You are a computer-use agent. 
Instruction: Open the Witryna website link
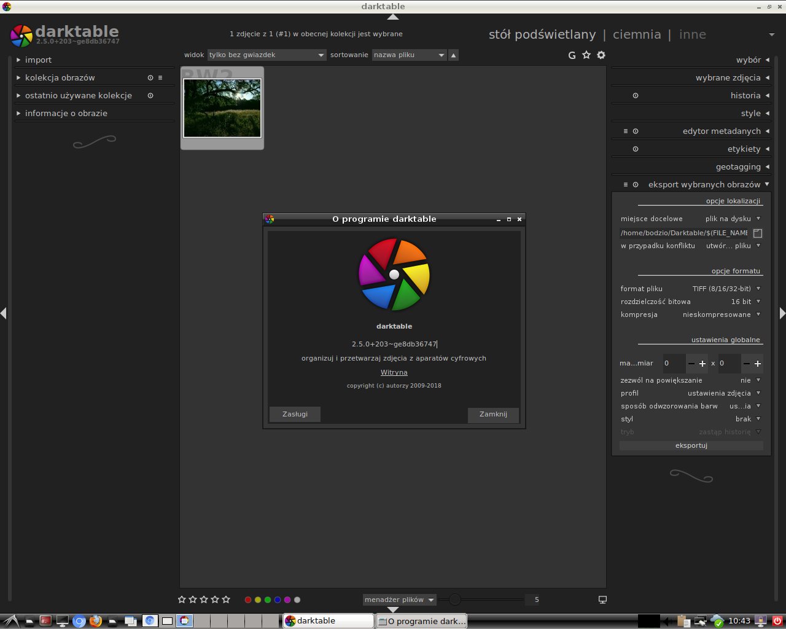pyautogui.click(x=394, y=372)
